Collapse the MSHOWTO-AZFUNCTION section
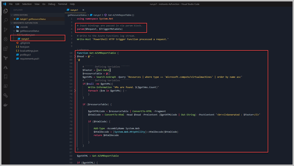Image resolution: width=294 pixels, height=166 pixels. click(12, 23)
